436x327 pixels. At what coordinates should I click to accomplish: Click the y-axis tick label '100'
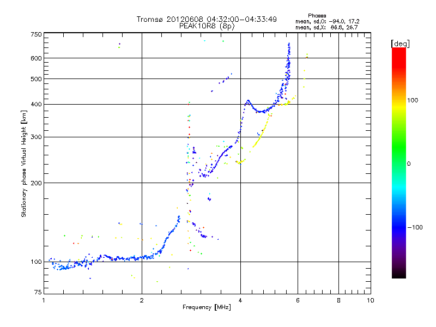(x=36, y=262)
